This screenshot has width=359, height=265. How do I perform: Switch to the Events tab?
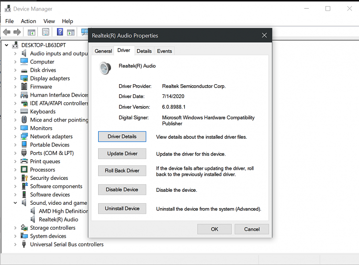164,51
